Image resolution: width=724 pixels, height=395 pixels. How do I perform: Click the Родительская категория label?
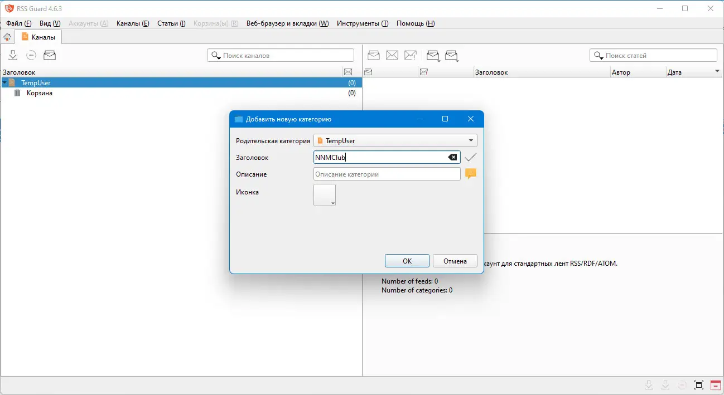(273, 141)
